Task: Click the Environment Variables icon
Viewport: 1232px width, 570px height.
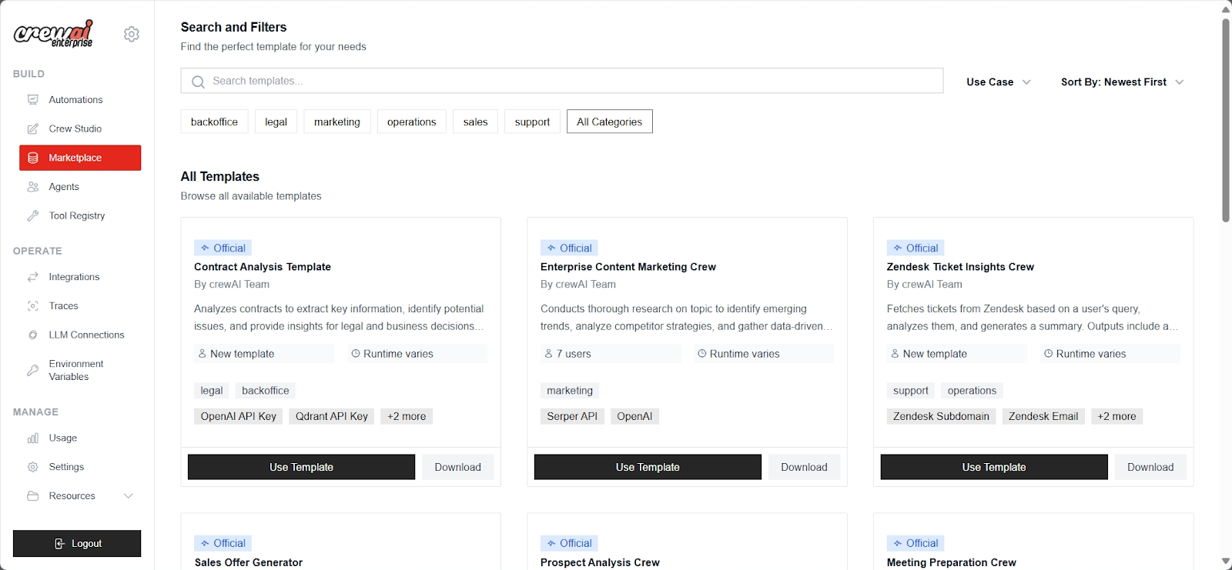Action: [33, 370]
